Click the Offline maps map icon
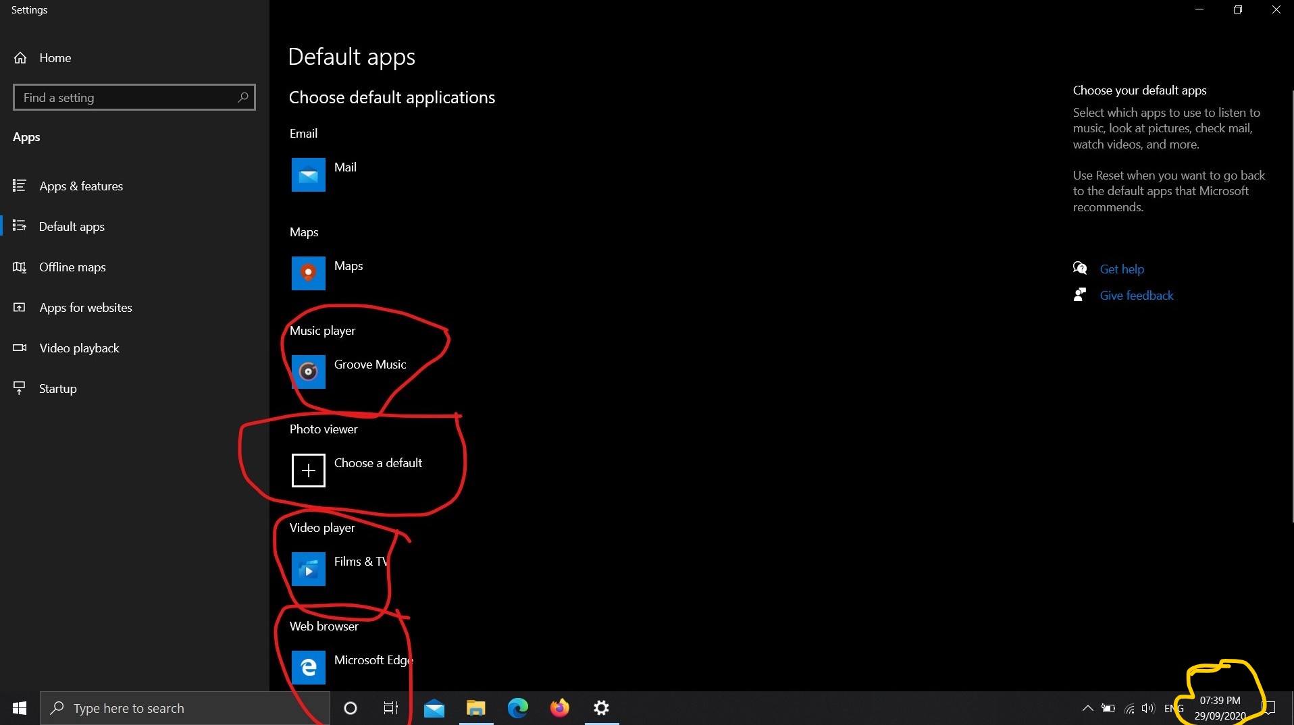Viewport: 1294px width, 725px height. click(x=20, y=267)
